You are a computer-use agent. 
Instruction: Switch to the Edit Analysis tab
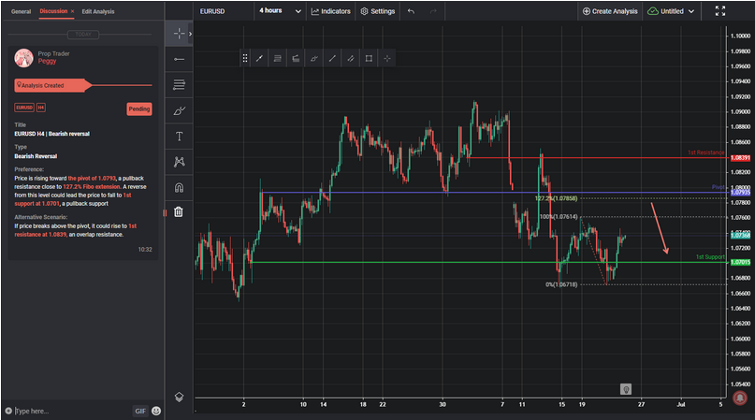tap(98, 11)
